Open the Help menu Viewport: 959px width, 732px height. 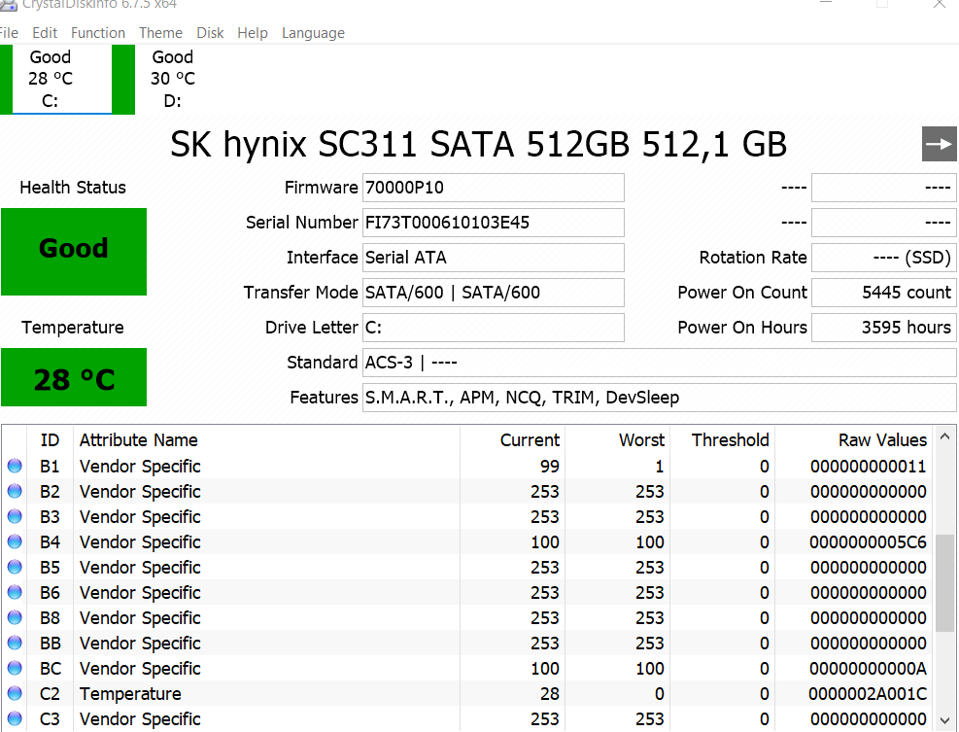click(253, 33)
